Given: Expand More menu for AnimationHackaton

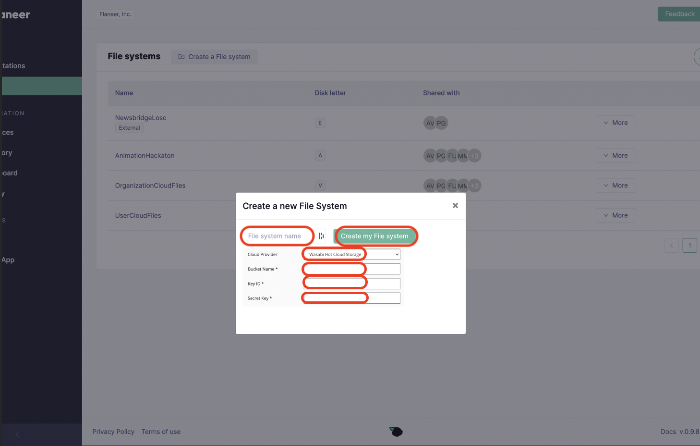Looking at the screenshot, I should [616, 156].
